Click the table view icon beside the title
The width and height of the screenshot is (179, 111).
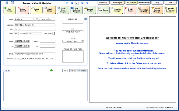[7, 3]
